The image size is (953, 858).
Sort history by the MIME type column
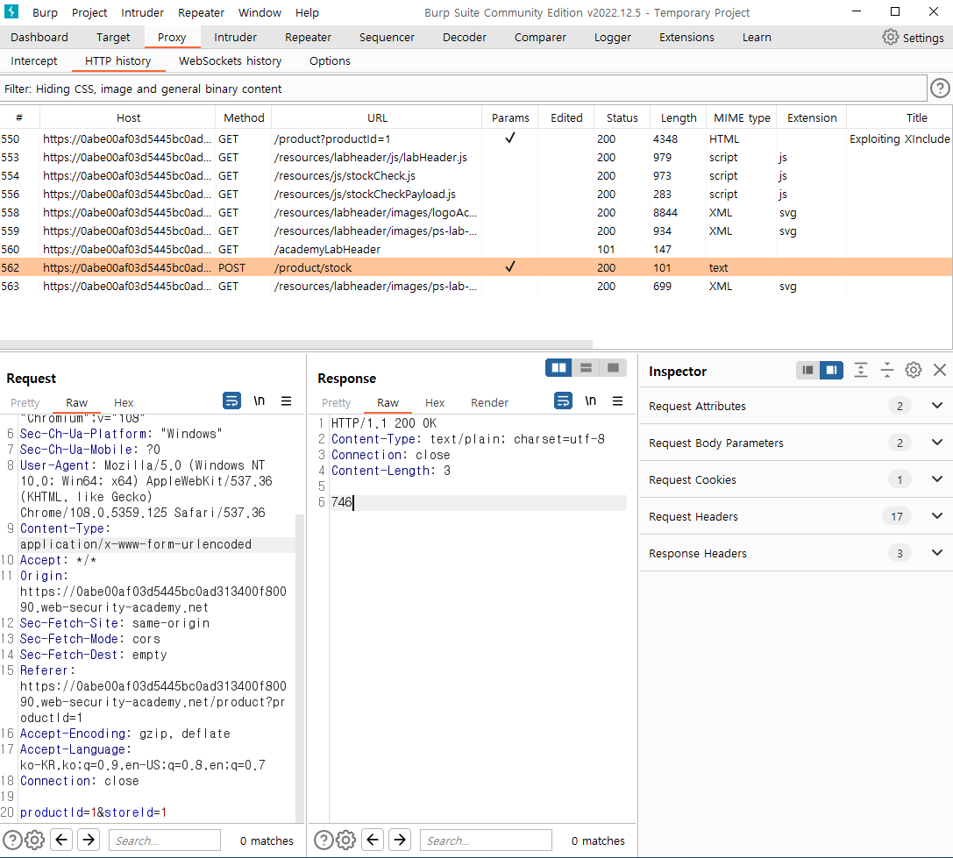click(742, 118)
